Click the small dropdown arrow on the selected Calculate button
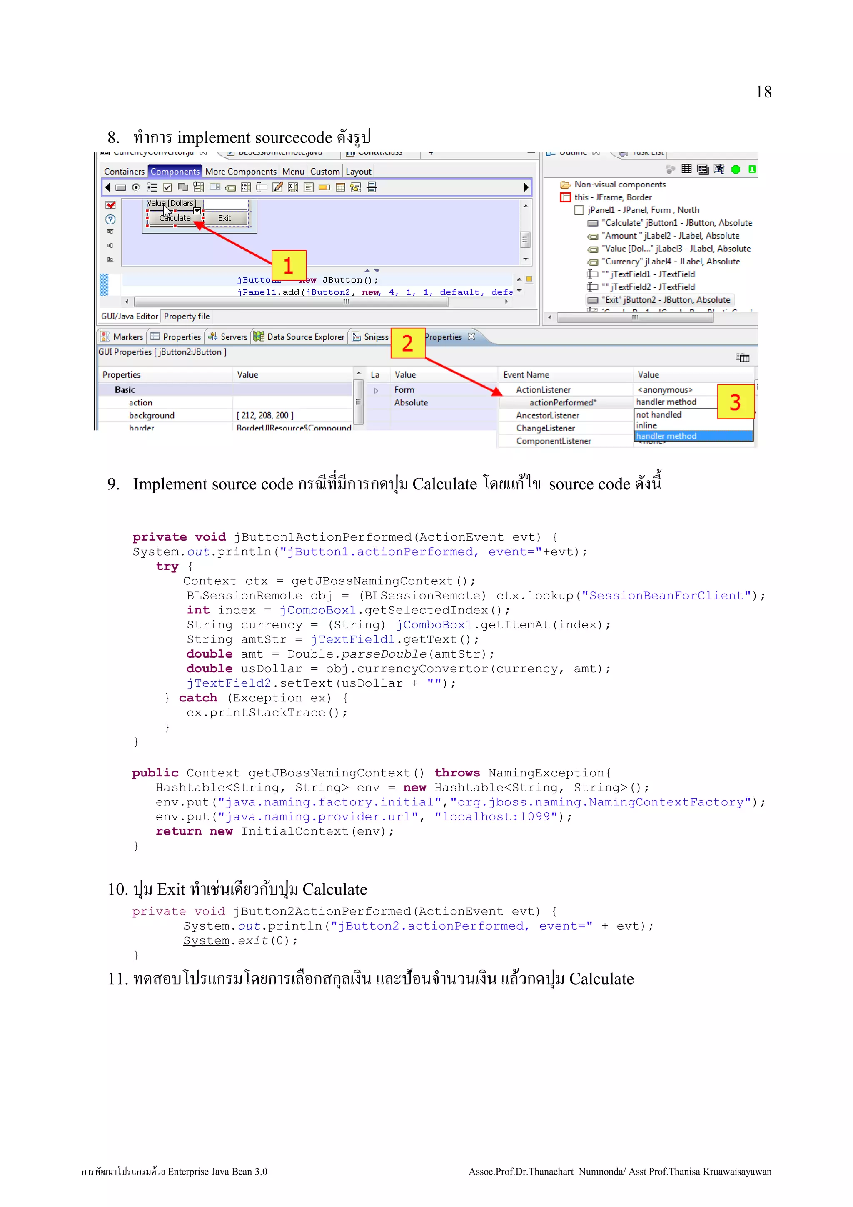Viewport: 853px width, 1207px height. [197, 211]
